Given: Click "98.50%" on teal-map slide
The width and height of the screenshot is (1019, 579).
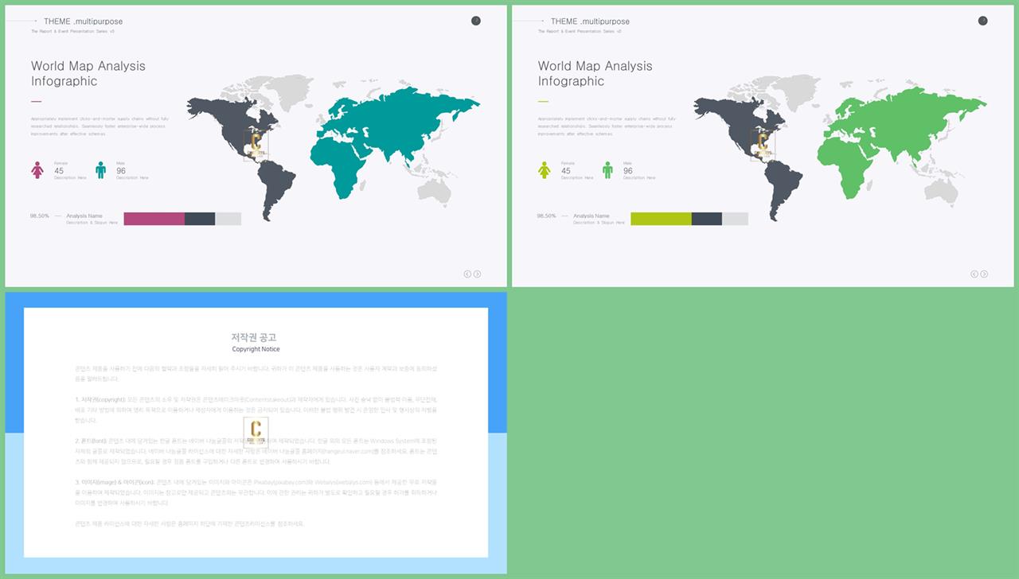Looking at the screenshot, I should coord(40,216).
